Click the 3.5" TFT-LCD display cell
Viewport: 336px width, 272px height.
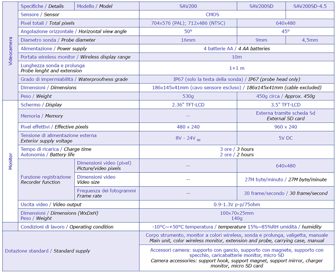click(x=286, y=105)
